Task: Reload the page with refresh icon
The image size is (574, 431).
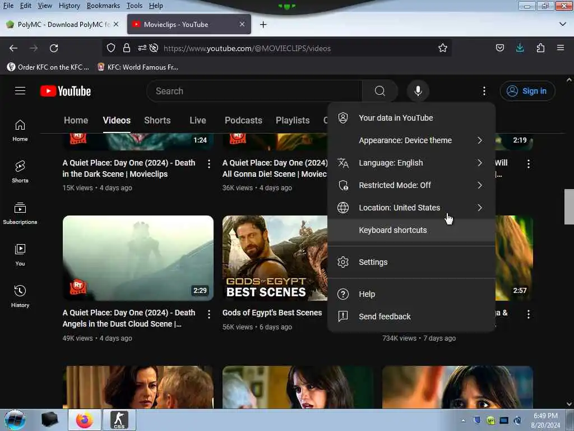Action: pos(54,48)
